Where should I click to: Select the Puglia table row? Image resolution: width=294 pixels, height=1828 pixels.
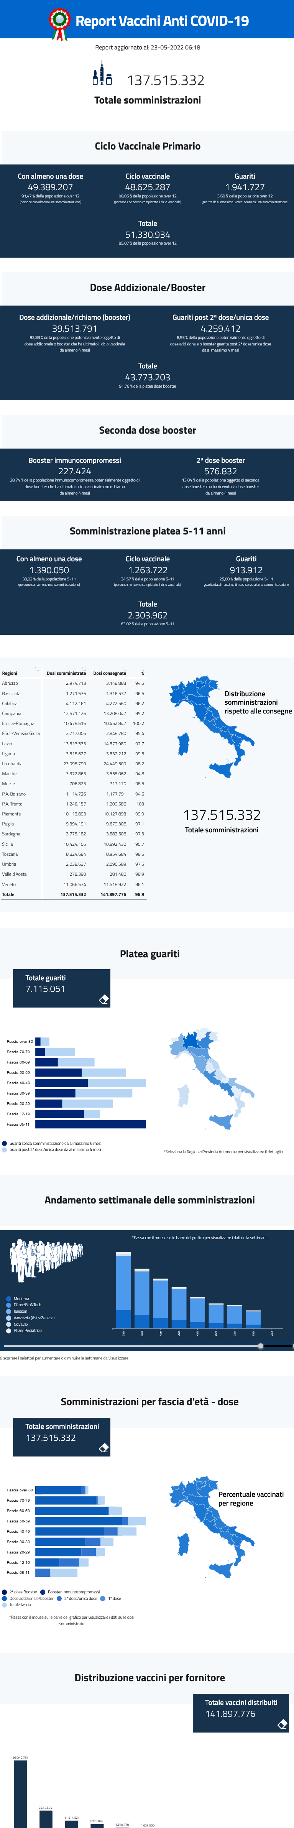(73, 824)
